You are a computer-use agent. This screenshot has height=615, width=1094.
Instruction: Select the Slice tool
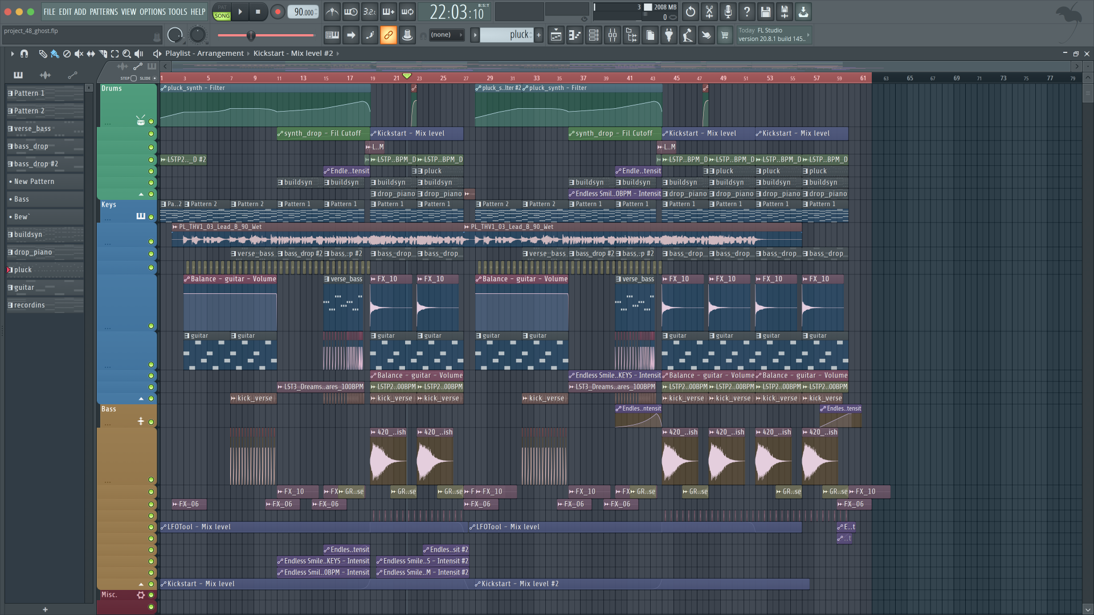(103, 54)
